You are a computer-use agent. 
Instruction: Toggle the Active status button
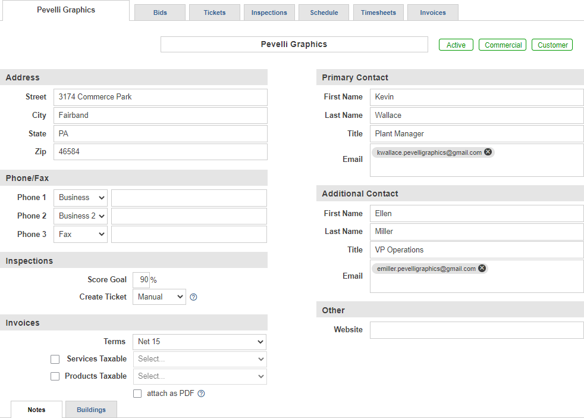[456, 45]
